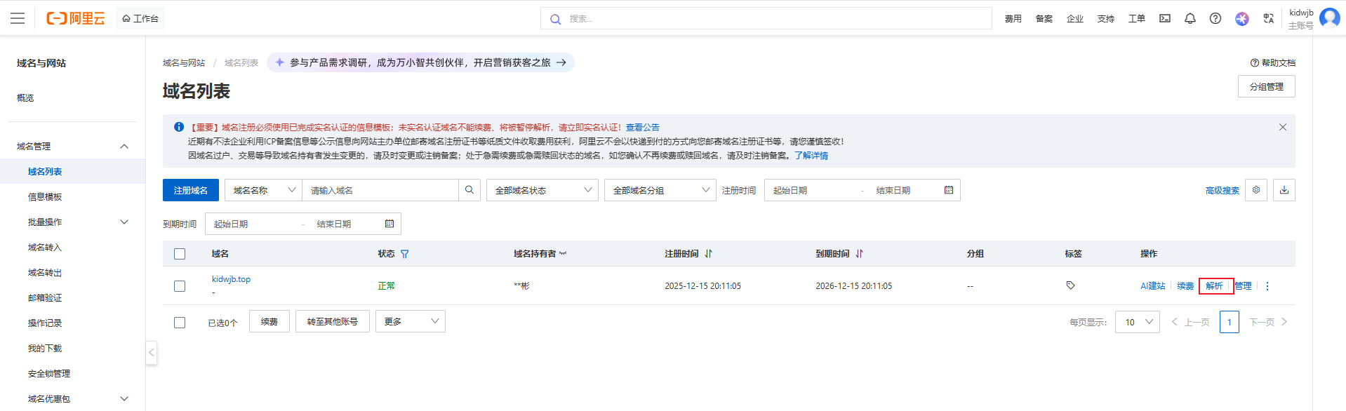Click the 请输入域名 search input field
The width and height of the screenshot is (1346, 411).
(380, 190)
